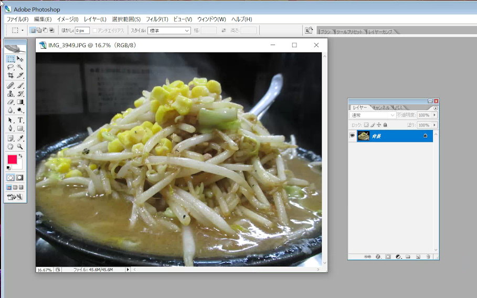Screen dimensions: 477x298
Task: Select the Lasso tool
Action: [x=10, y=67]
